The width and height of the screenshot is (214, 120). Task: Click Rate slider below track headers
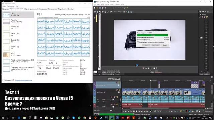click(111, 111)
